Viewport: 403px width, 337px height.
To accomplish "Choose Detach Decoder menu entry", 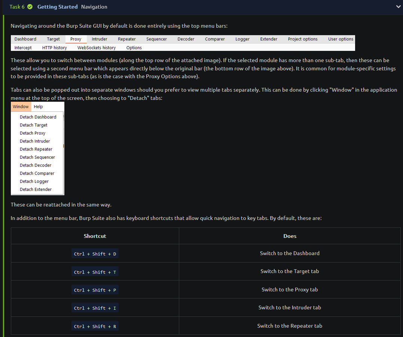I will coord(36,165).
